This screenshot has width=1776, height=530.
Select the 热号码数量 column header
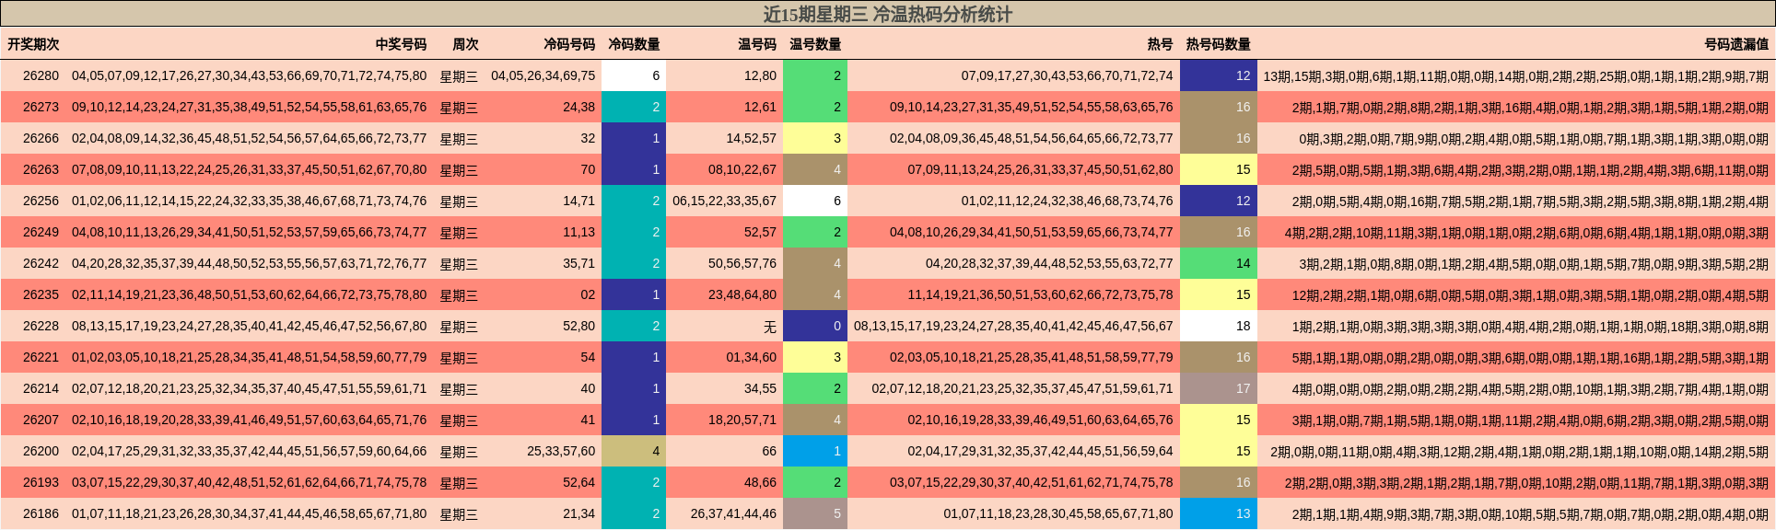tap(1218, 44)
